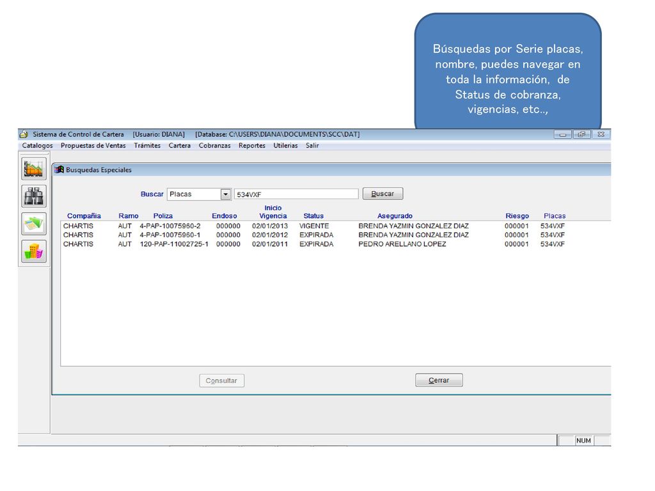The image size is (655, 491).
Task: Open the Cobranzas menu
Action: (x=215, y=145)
